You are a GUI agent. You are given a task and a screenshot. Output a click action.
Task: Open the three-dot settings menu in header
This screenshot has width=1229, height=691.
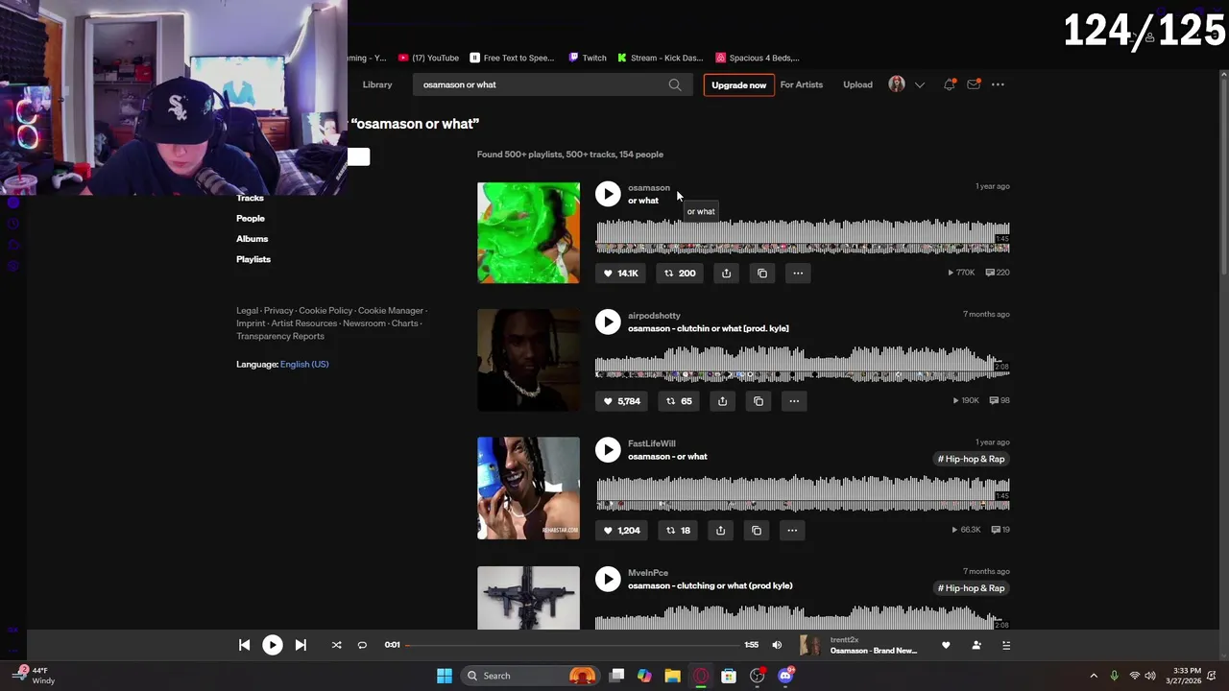[998, 84]
